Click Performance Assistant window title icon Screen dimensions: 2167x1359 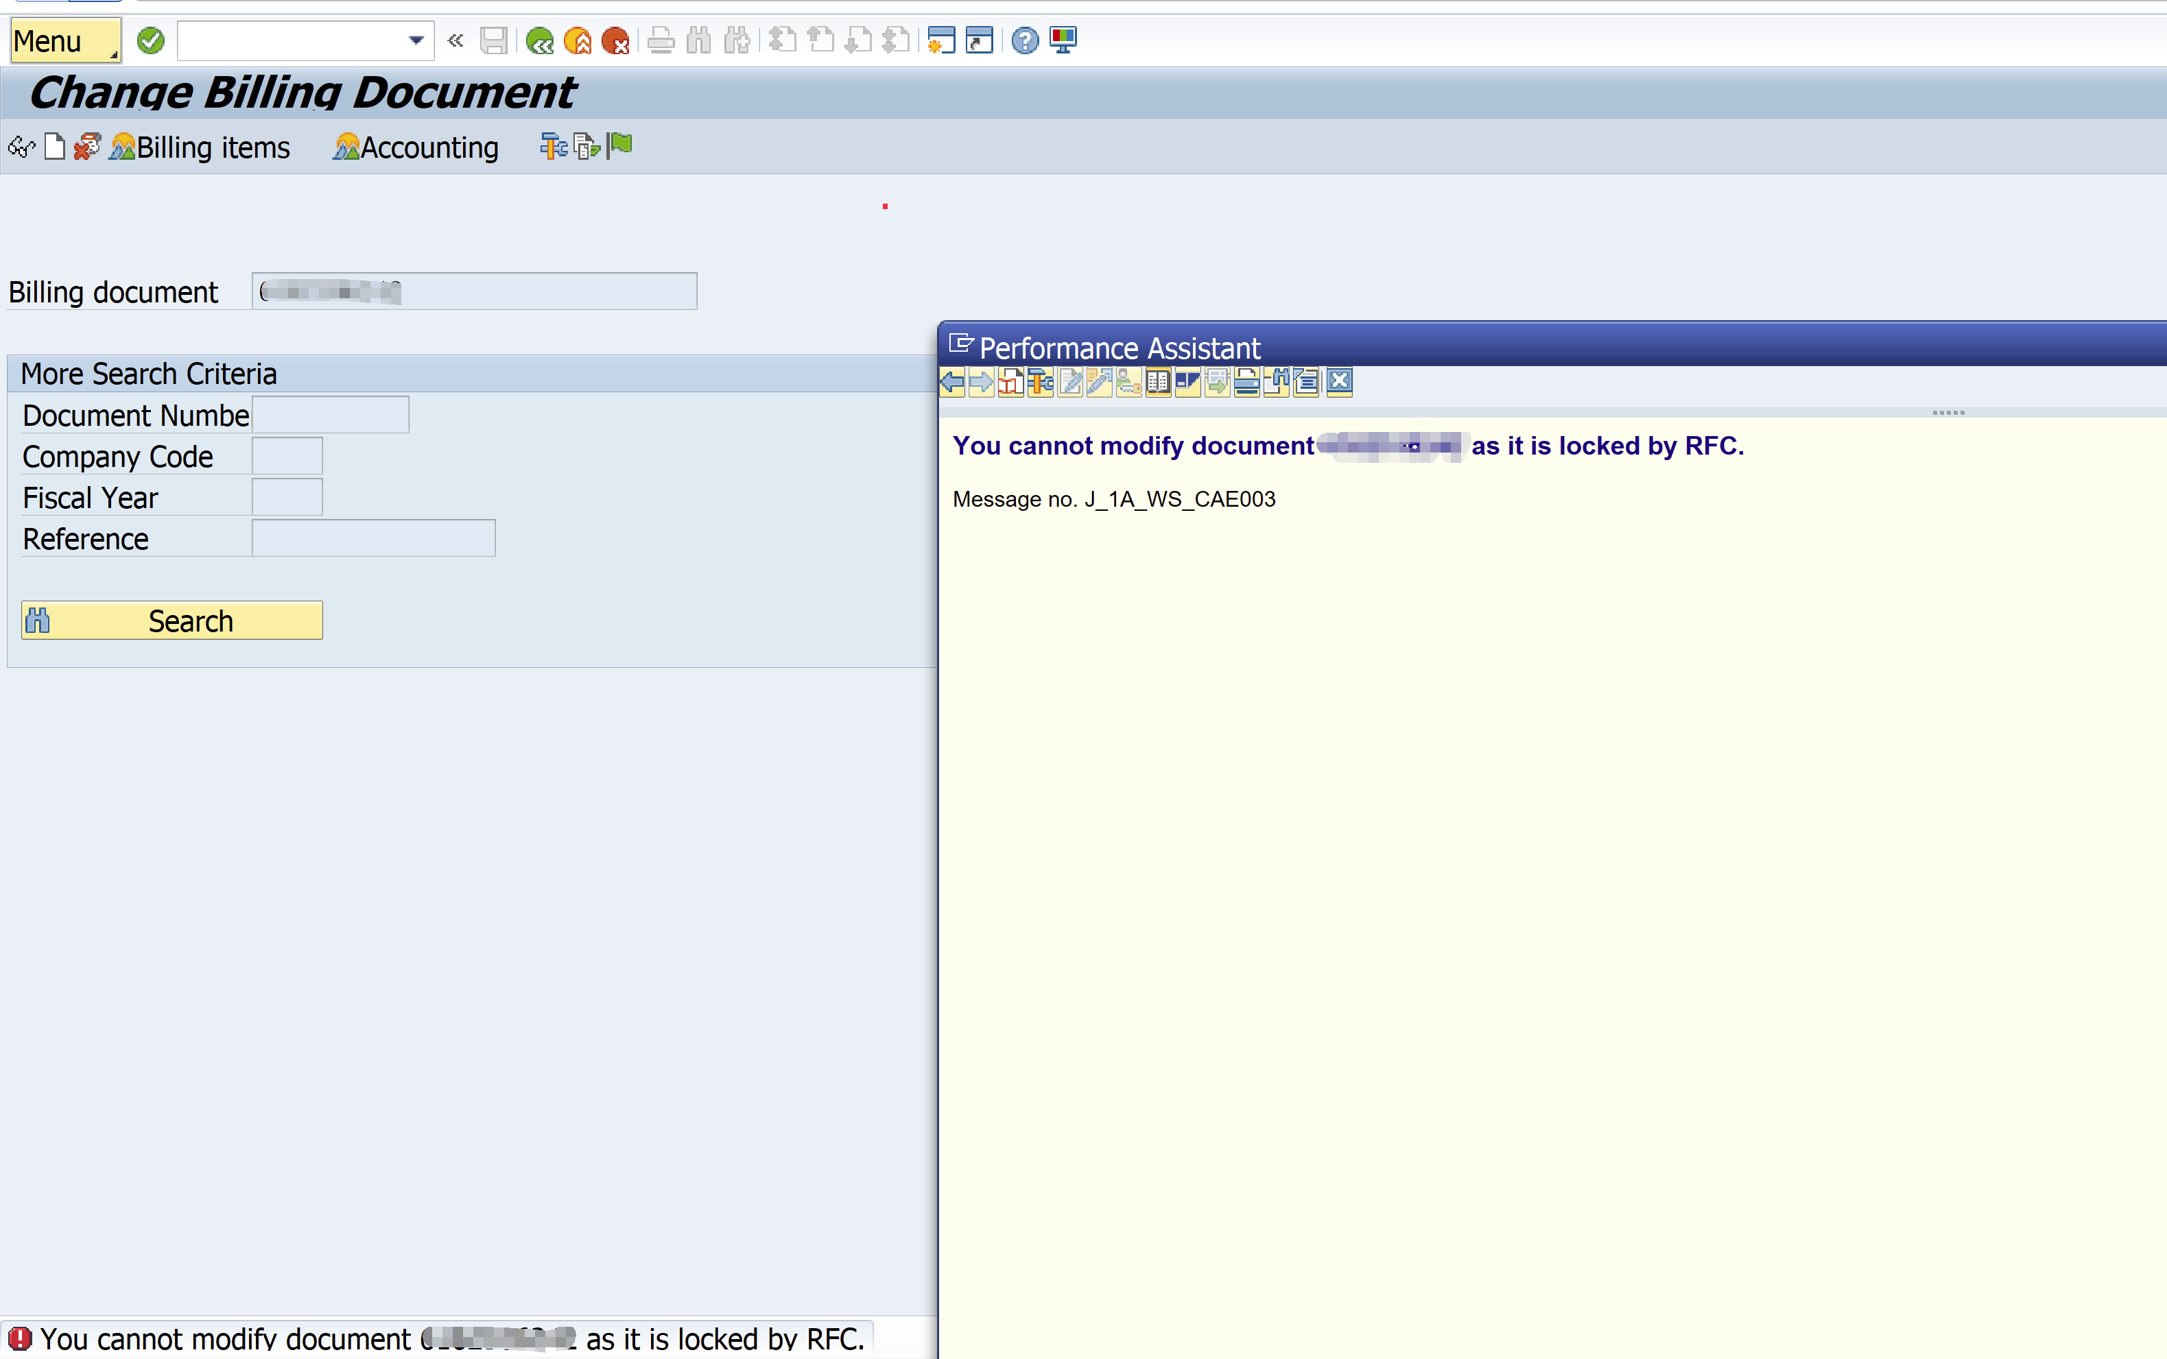click(962, 344)
